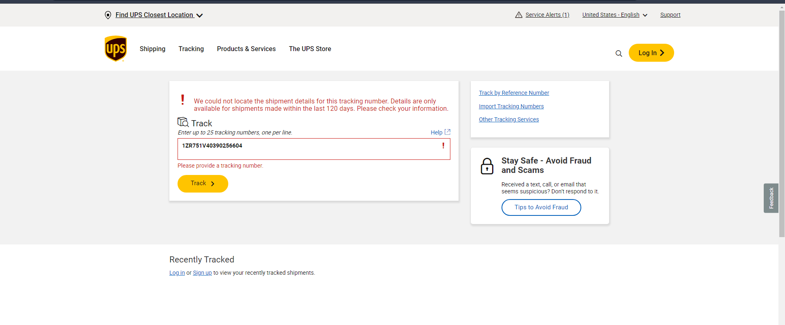Open Products & Services menu
This screenshot has width=785, height=325.
click(246, 49)
